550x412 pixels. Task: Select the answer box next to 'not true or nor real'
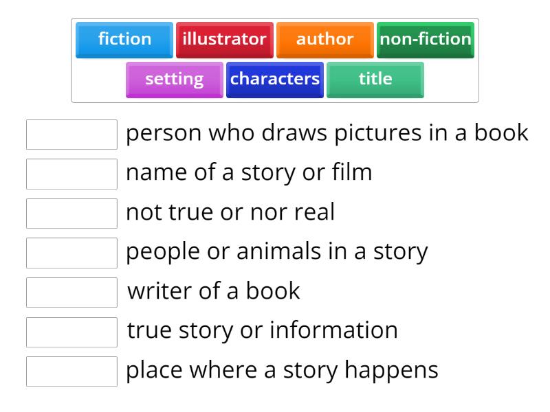point(72,213)
